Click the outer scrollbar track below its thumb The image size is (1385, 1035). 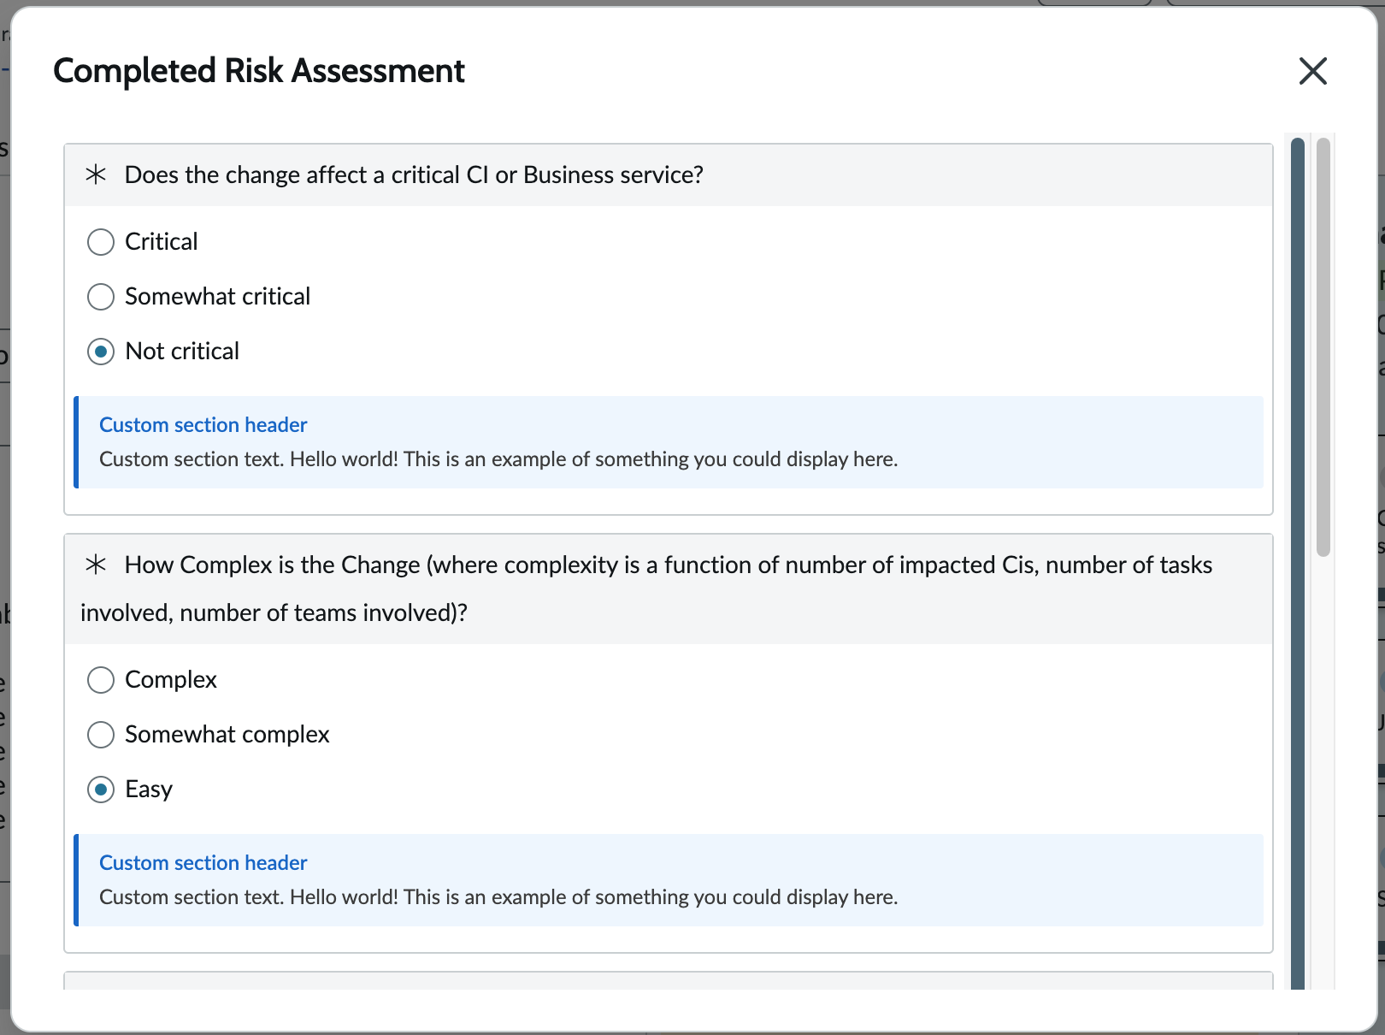coord(1323,770)
